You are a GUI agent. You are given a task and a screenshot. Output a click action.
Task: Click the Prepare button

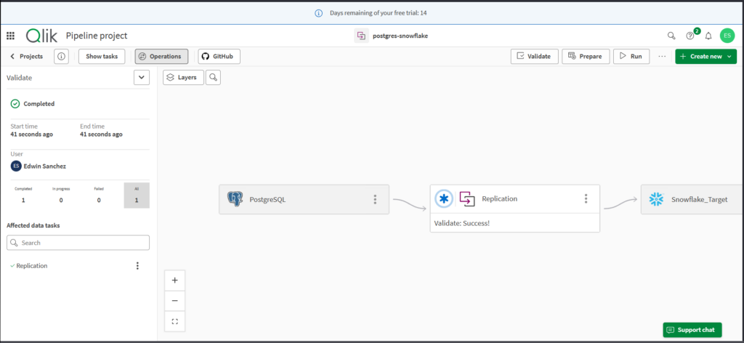(586, 57)
